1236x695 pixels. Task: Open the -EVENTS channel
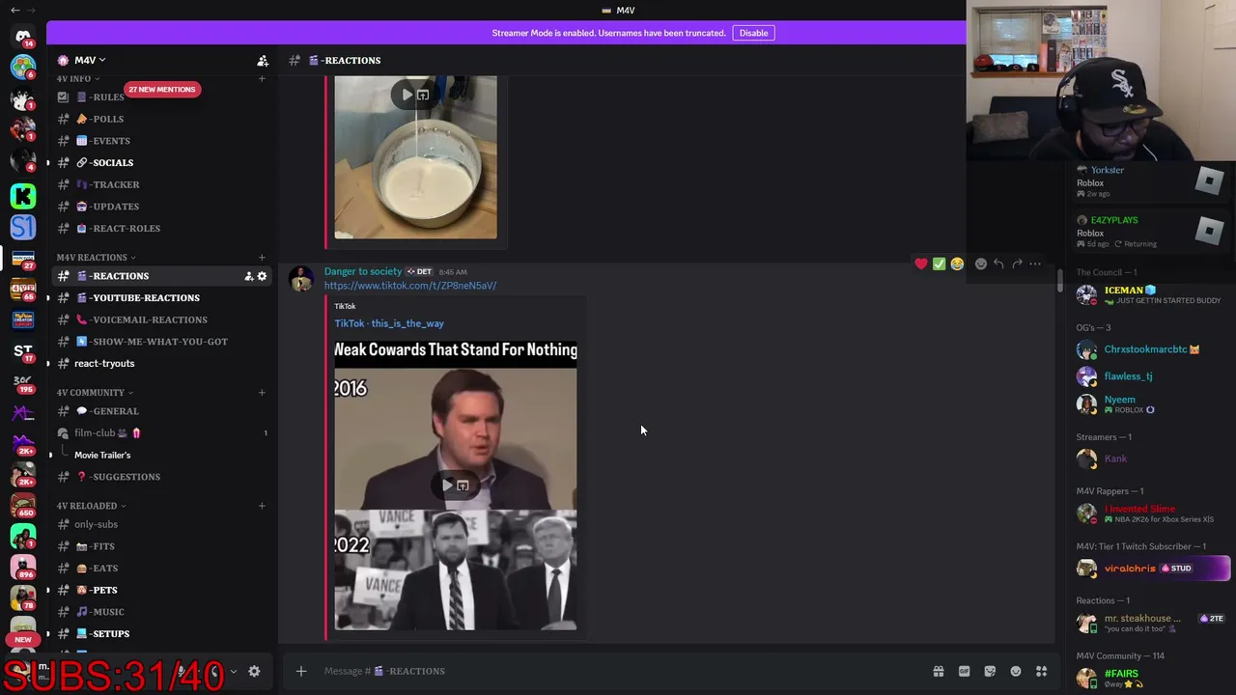pyautogui.click(x=161, y=141)
